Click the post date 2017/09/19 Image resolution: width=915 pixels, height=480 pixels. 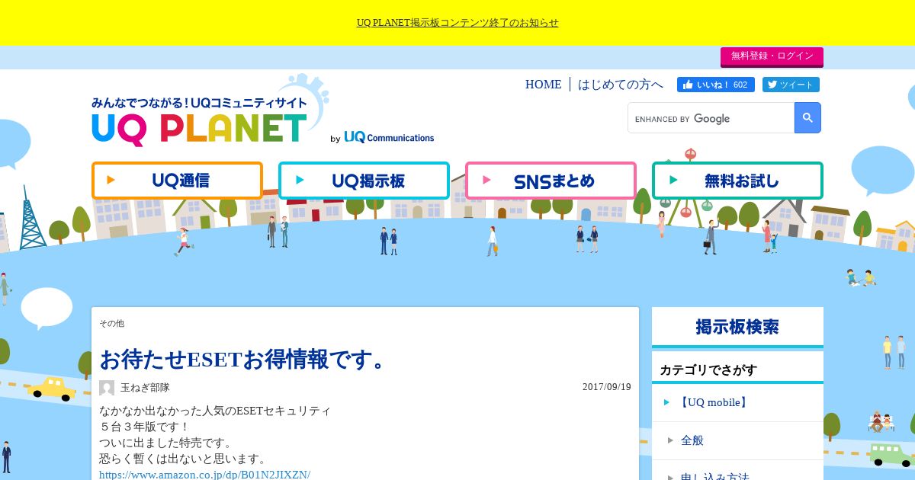[607, 387]
